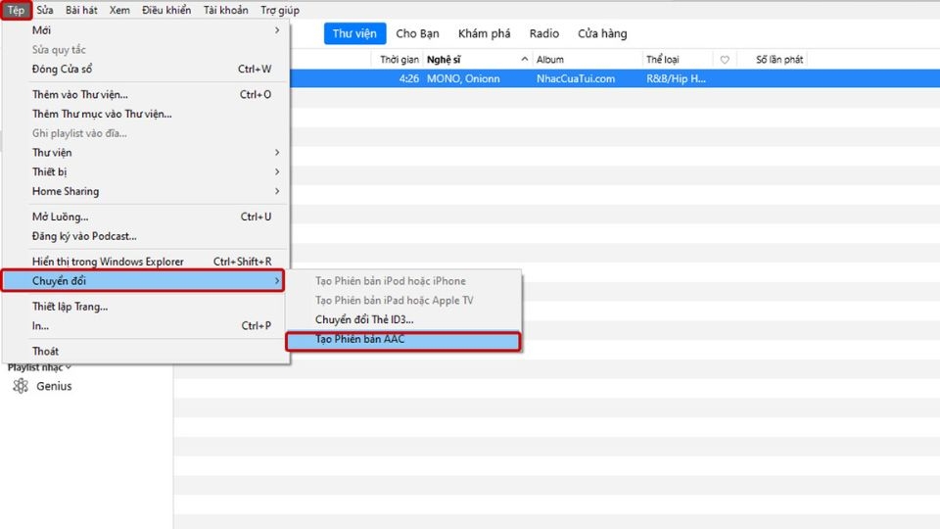Choose Mở Luồng... menu entry
This screenshot has width=940, height=529.
[x=146, y=216]
